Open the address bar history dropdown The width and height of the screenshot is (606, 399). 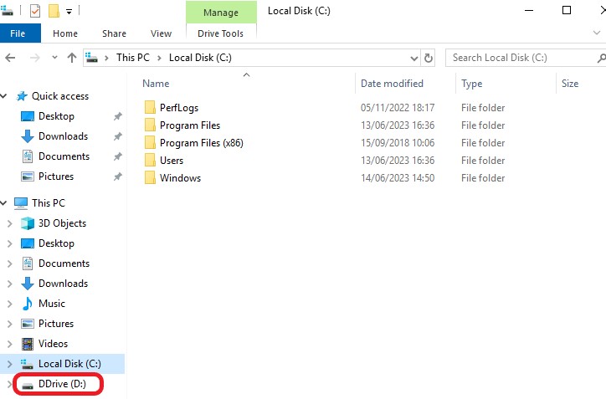(413, 58)
